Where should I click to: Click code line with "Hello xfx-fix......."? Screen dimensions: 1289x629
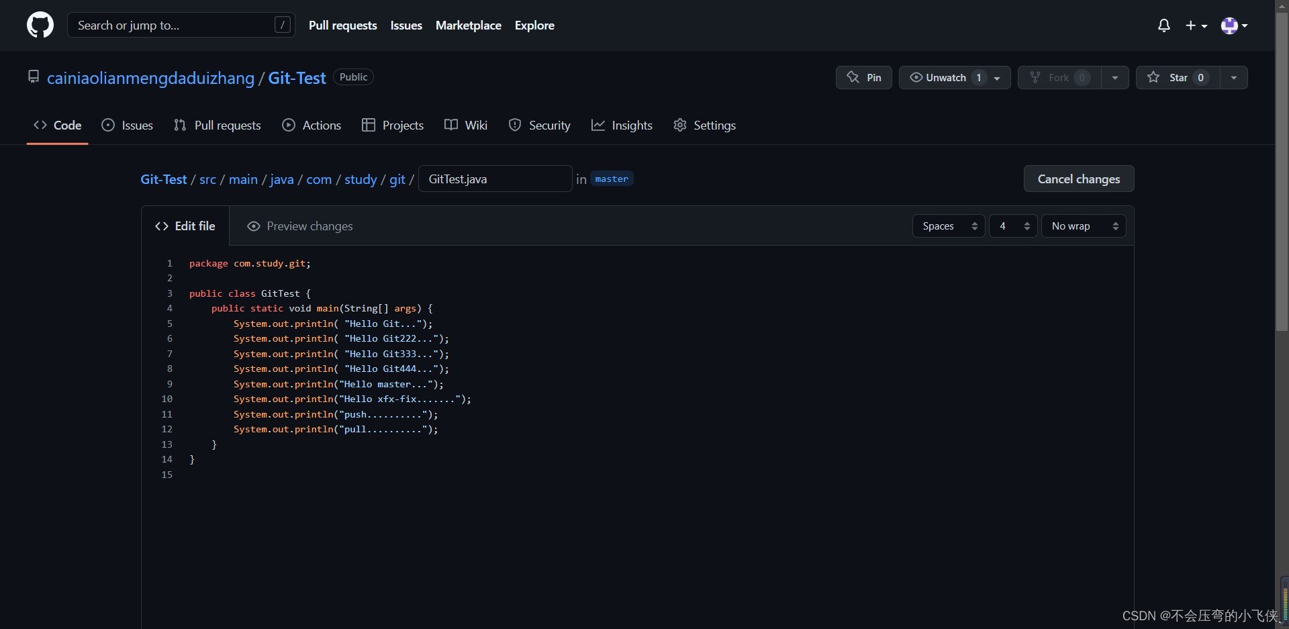[352, 399]
